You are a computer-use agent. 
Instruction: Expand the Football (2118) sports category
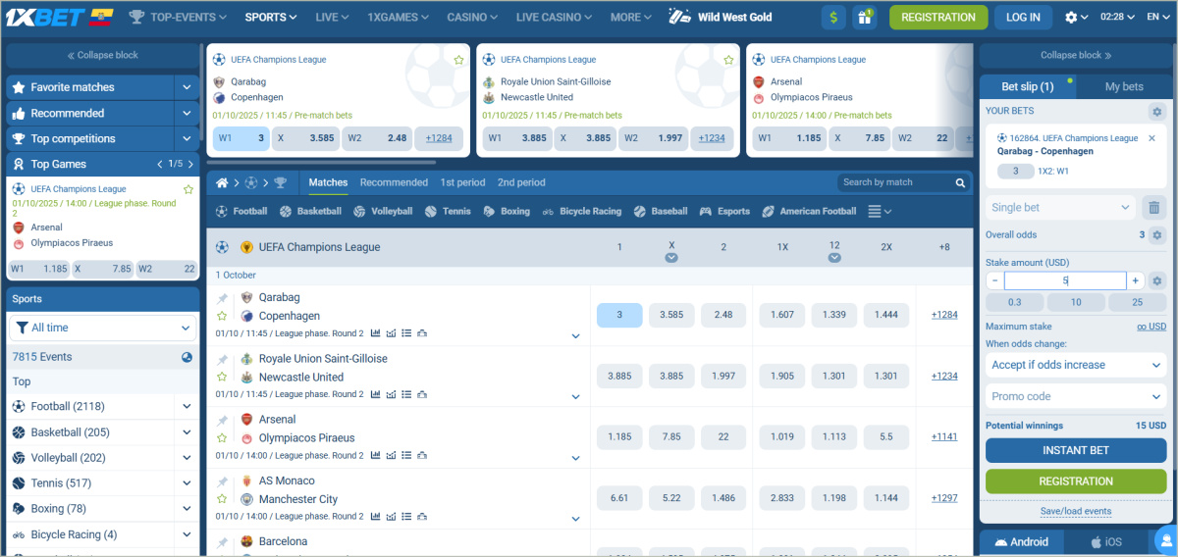tap(186, 406)
